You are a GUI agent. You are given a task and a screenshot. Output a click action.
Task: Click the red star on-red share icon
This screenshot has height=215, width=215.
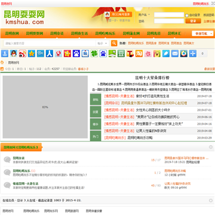tap(67, 53)
